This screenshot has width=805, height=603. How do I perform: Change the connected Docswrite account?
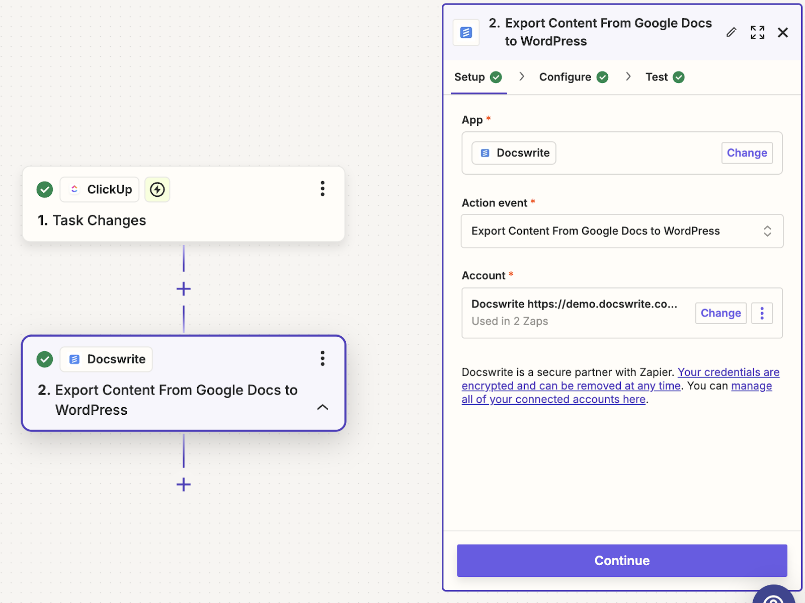(720, 313)
